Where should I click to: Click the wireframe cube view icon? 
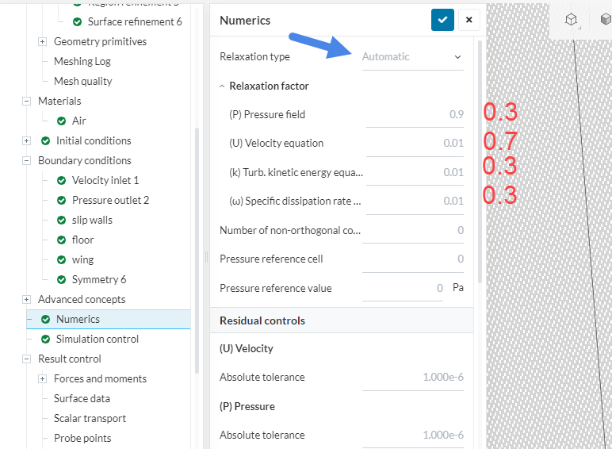click(x=571, y=20)
